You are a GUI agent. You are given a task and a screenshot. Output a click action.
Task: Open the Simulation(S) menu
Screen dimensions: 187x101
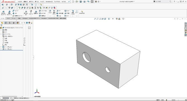(49, 2)
